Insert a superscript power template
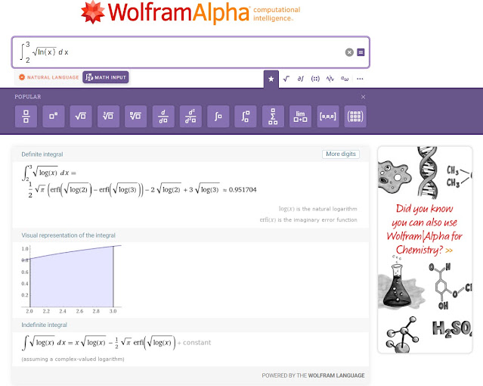Viewport: 483px width, 386px height. click(x=54, y=117)
